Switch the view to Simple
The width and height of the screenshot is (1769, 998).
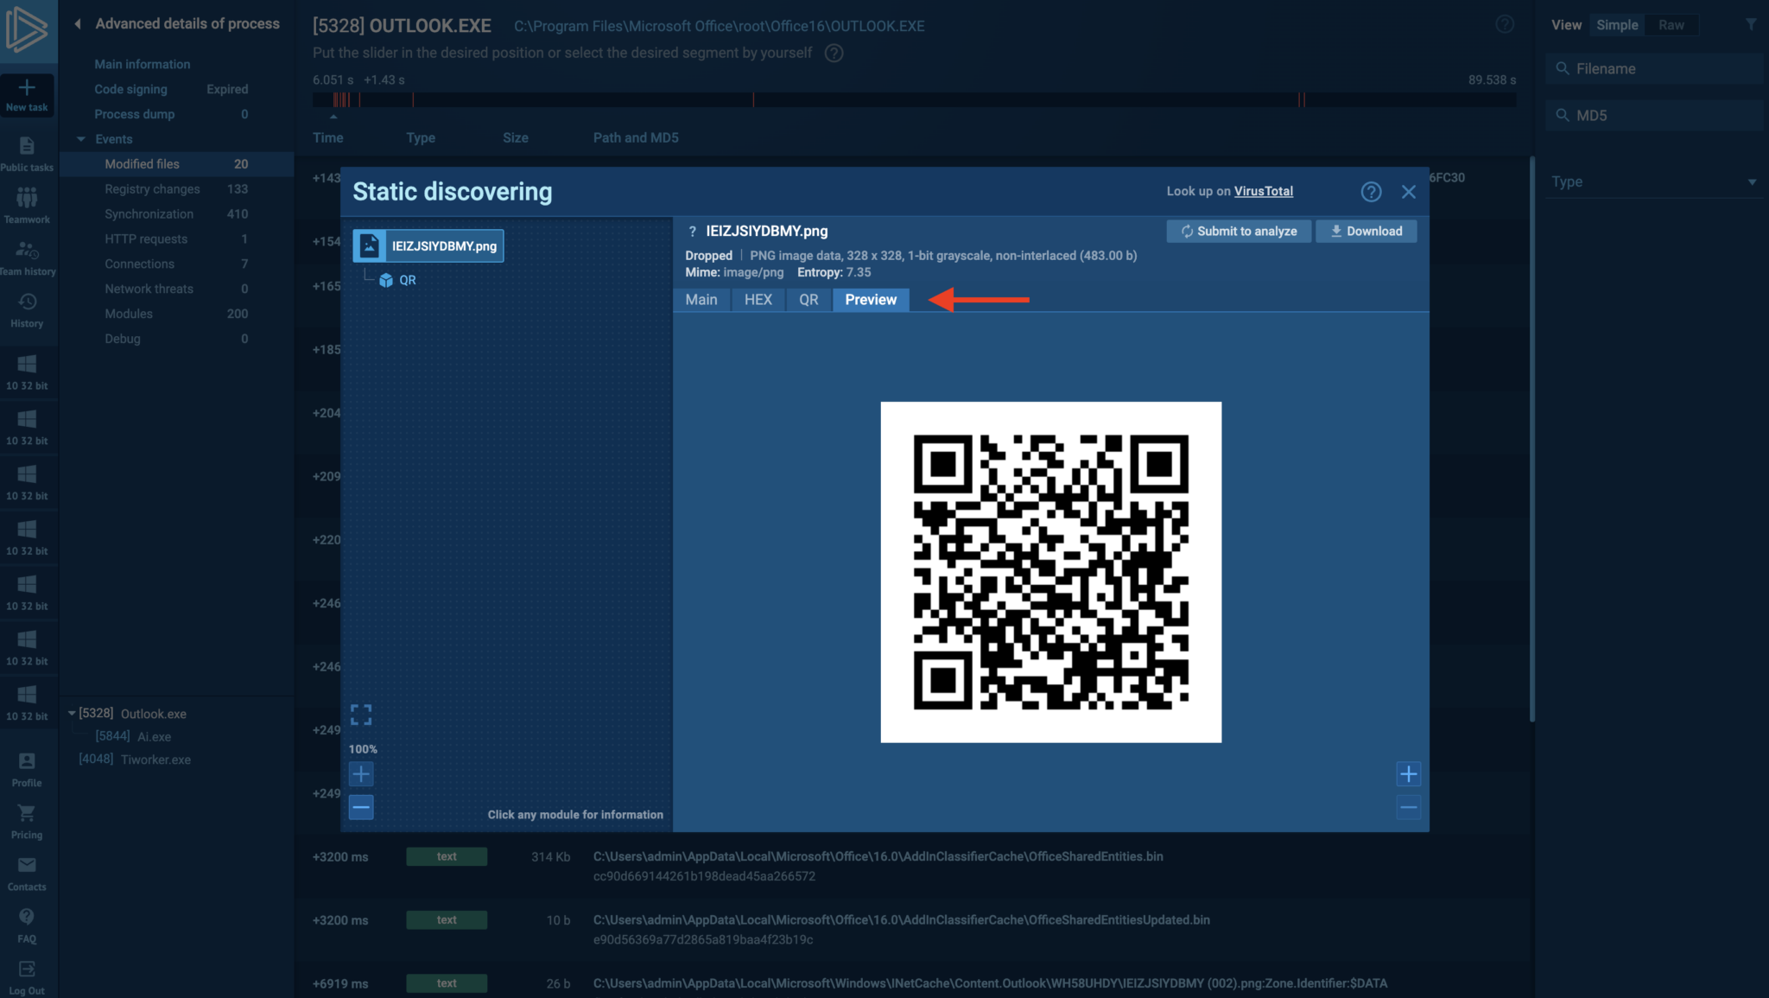1616,25
